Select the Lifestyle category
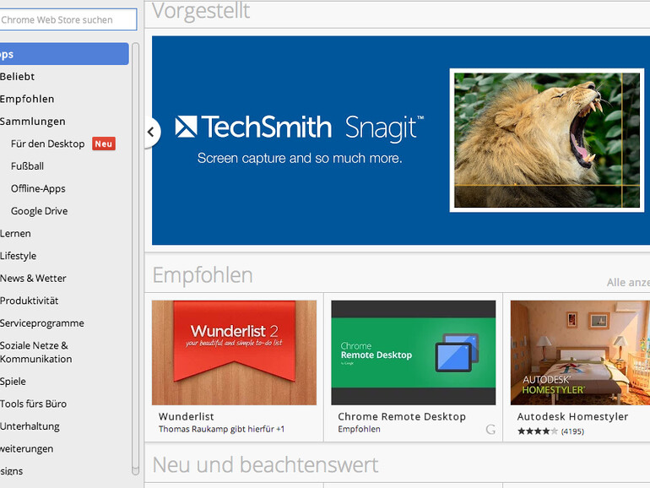 tap(19, 256)
